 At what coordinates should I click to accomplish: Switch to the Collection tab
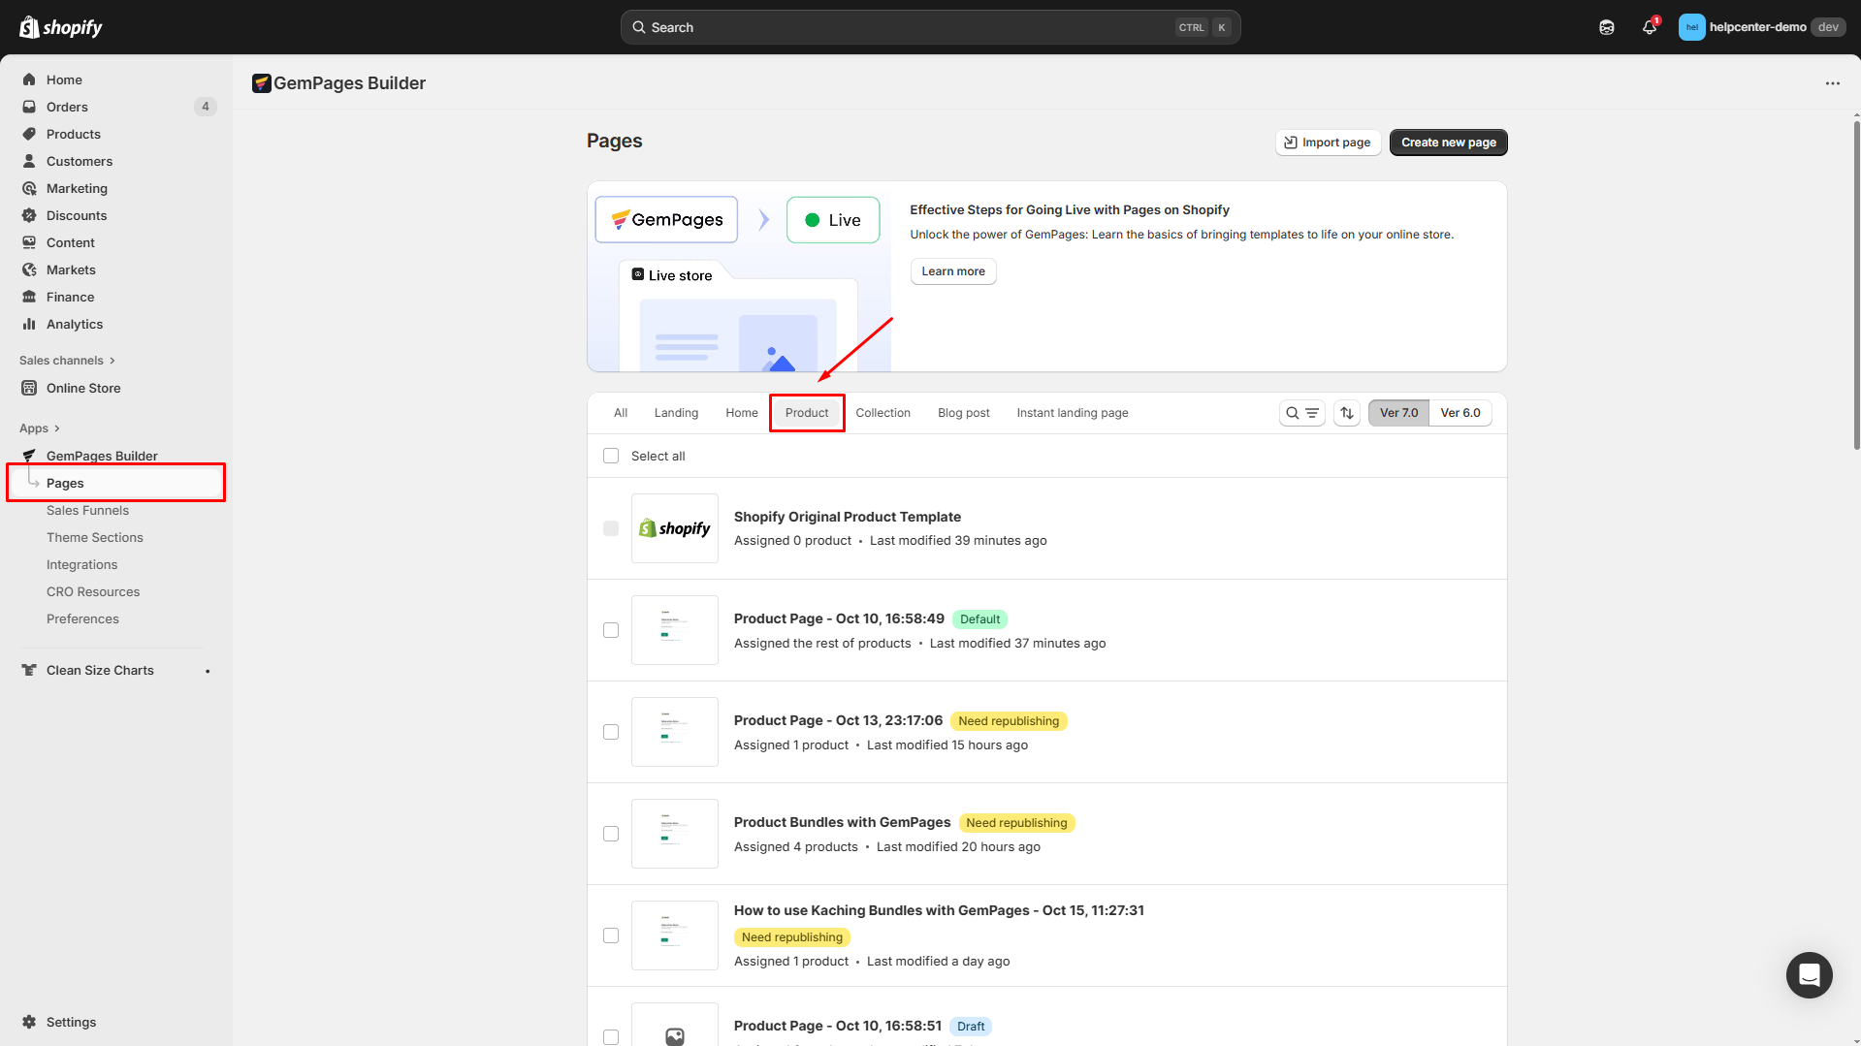point(882,413)
